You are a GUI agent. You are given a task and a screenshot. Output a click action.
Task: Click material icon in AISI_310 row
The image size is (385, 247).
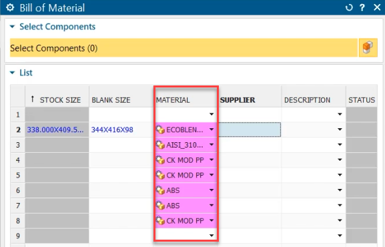tap(160, 145)
